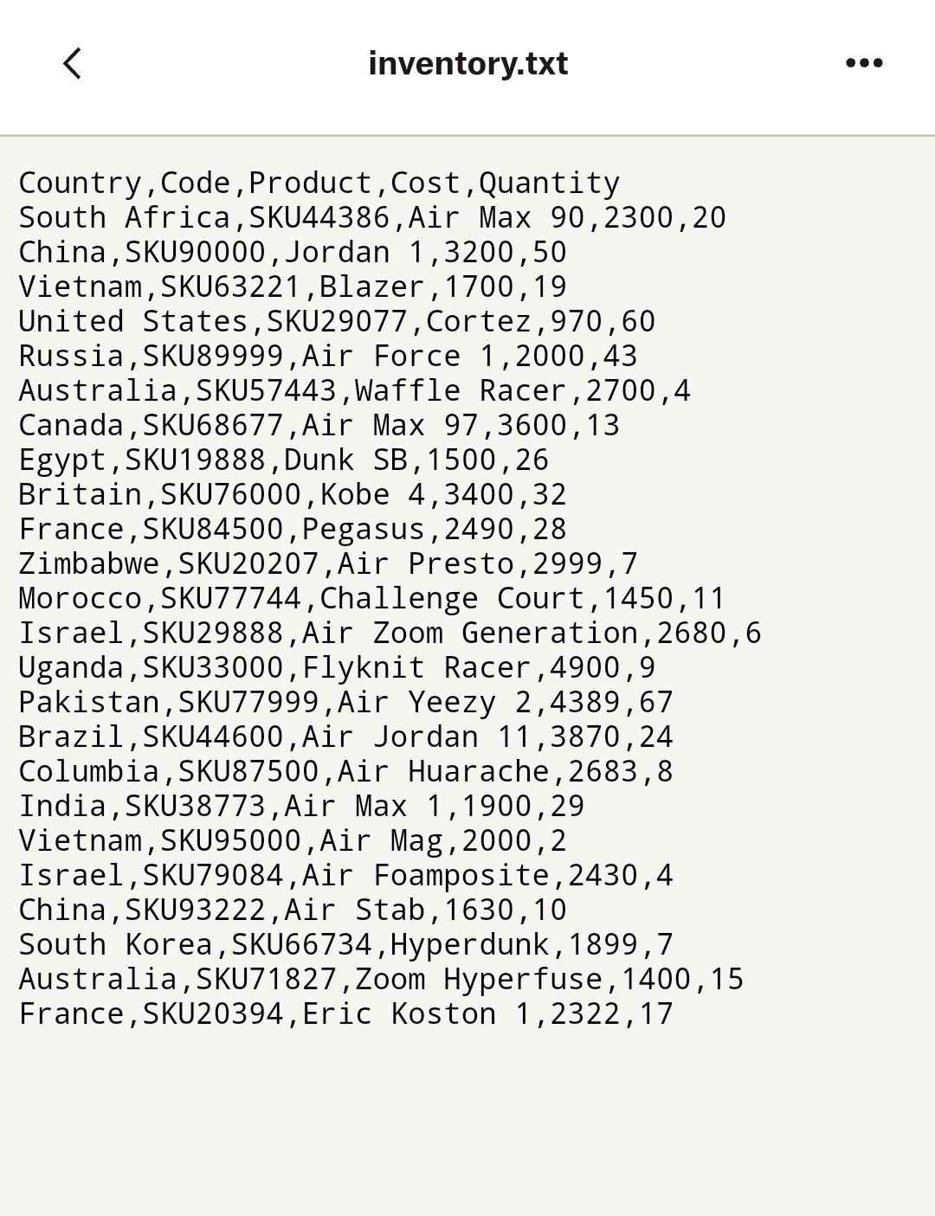Select the Pakistan Air Yeezy 2 line
Viewport: 935px width, 1216px height.
[346, 702]
